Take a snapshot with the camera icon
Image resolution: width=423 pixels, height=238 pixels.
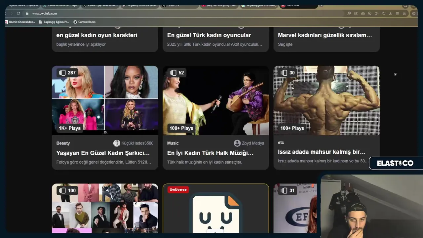click(x=363, y=14)
